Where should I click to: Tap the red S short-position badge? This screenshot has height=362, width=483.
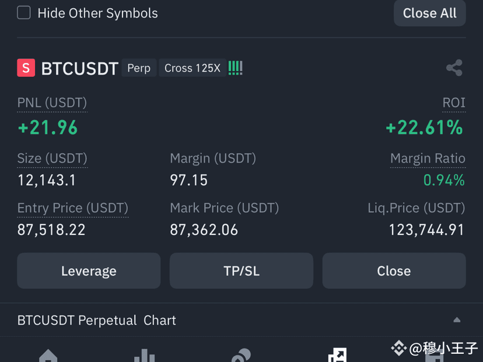tap(26, 68)
